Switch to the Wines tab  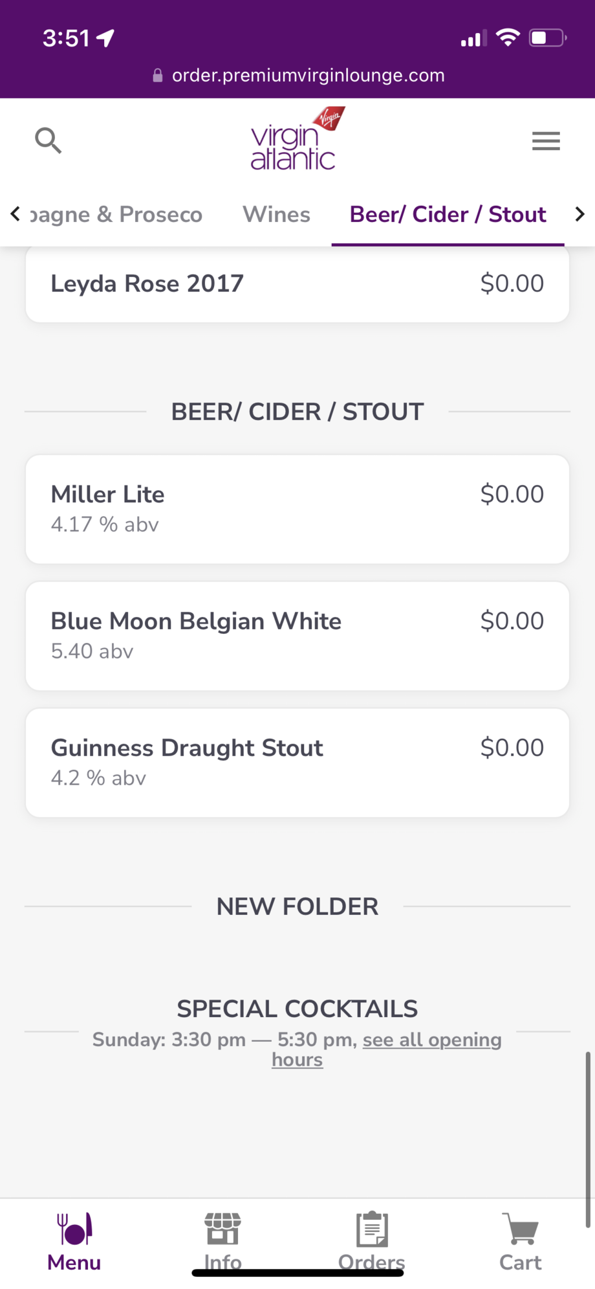(276, 214)
